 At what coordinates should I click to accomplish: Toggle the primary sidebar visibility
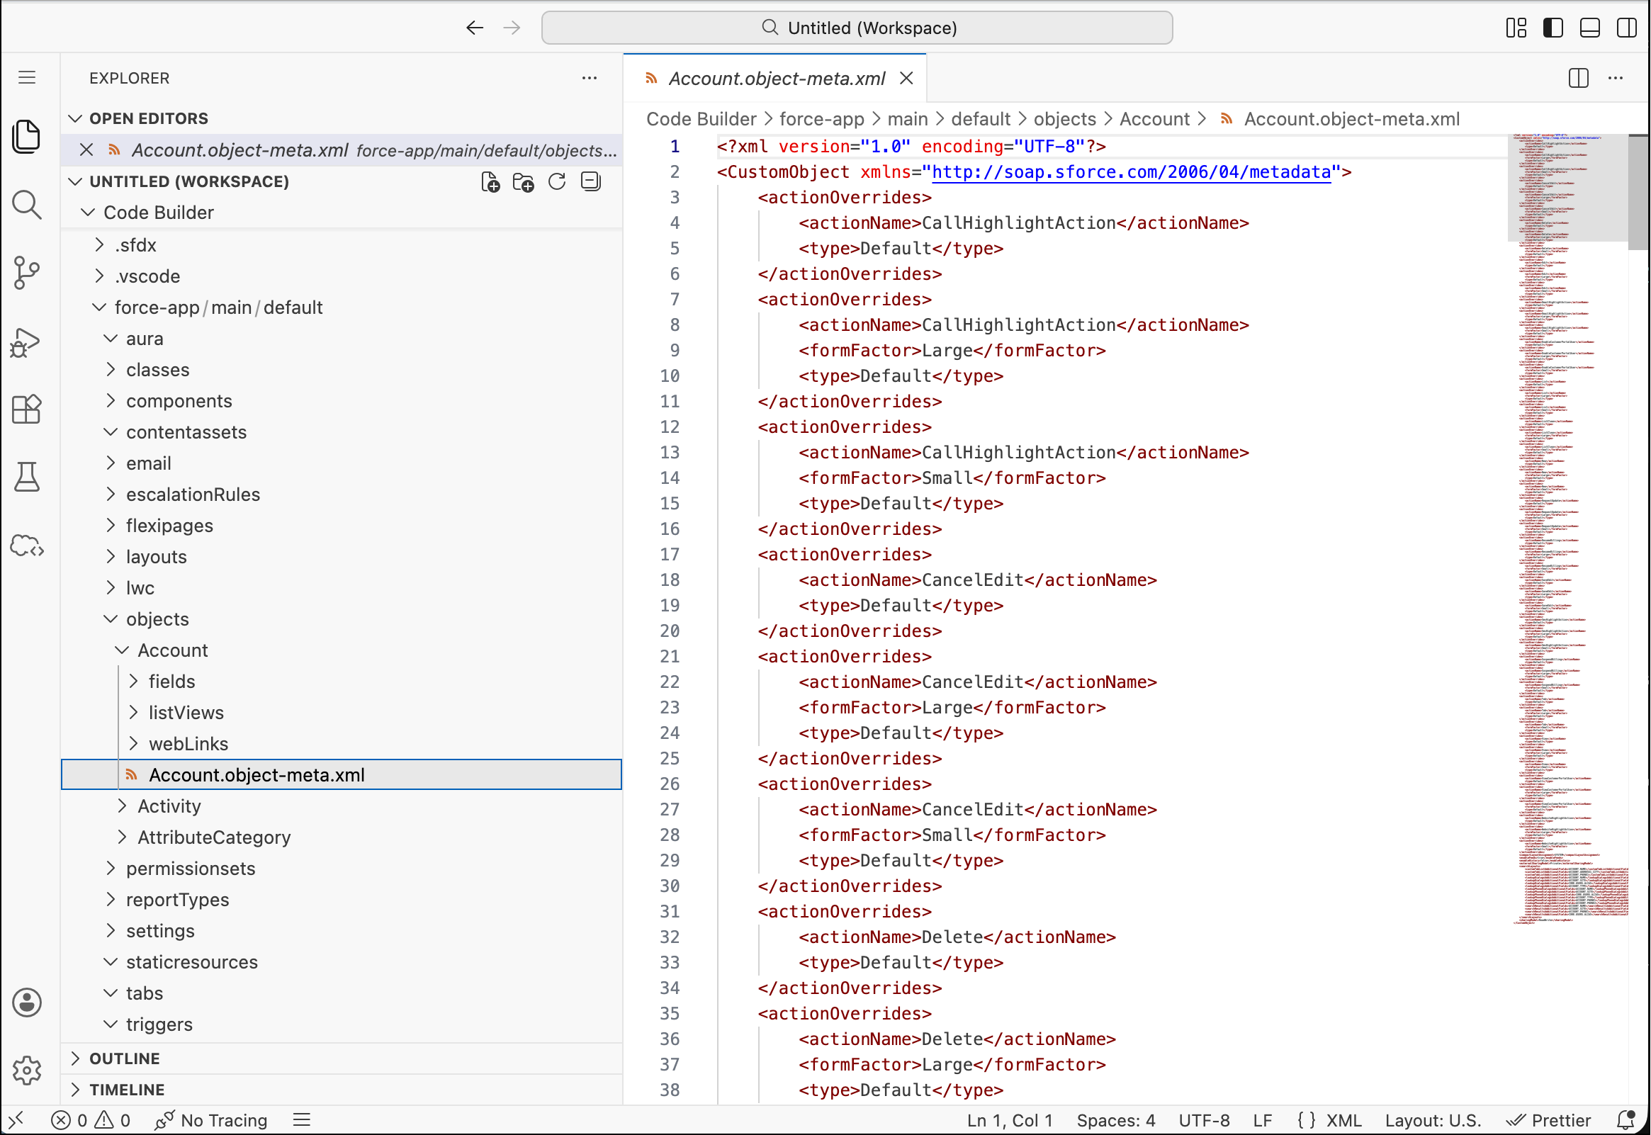(x=1553, y=28)
